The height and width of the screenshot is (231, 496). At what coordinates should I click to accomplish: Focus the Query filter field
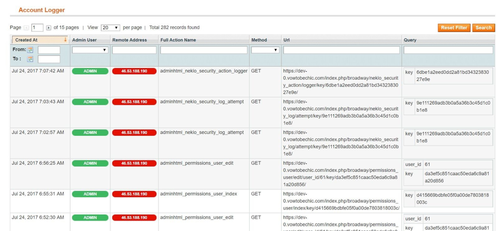coord(448,50)
